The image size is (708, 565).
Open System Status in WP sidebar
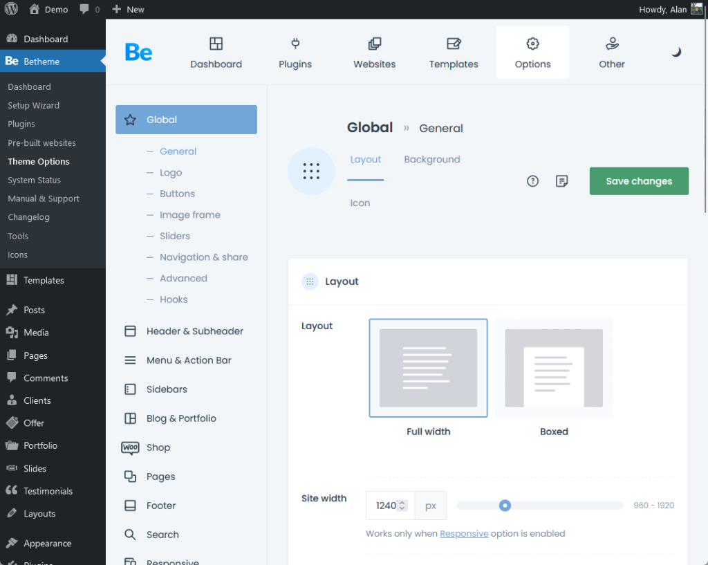(x=34, y=180)
